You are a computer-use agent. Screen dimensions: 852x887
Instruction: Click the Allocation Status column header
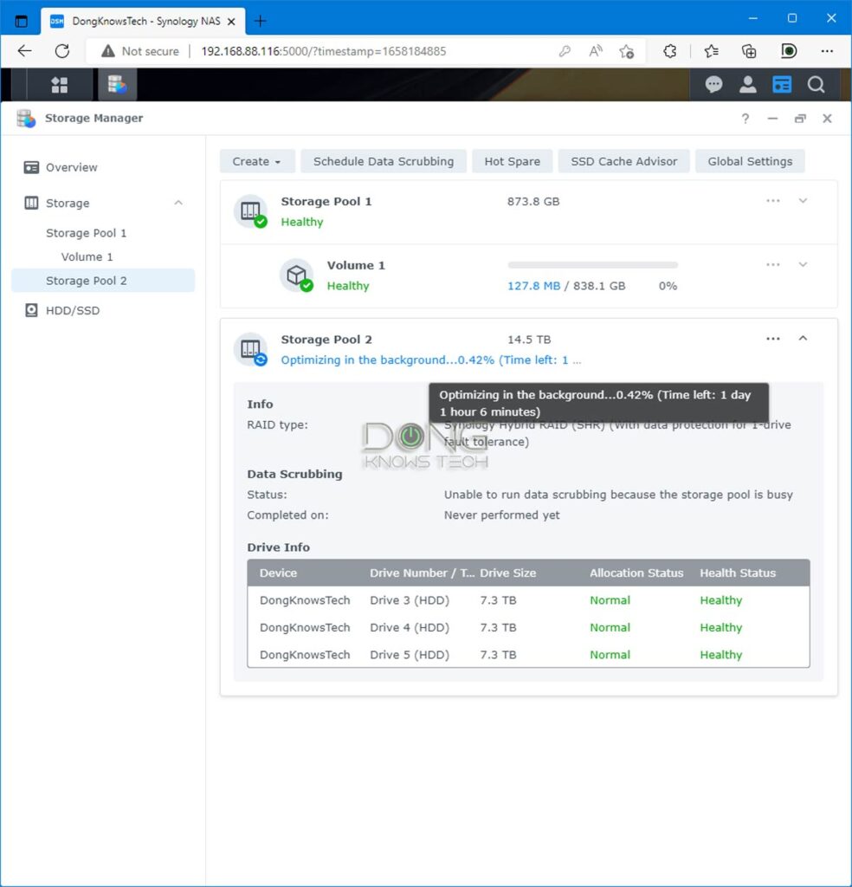[x=636, y=573]
